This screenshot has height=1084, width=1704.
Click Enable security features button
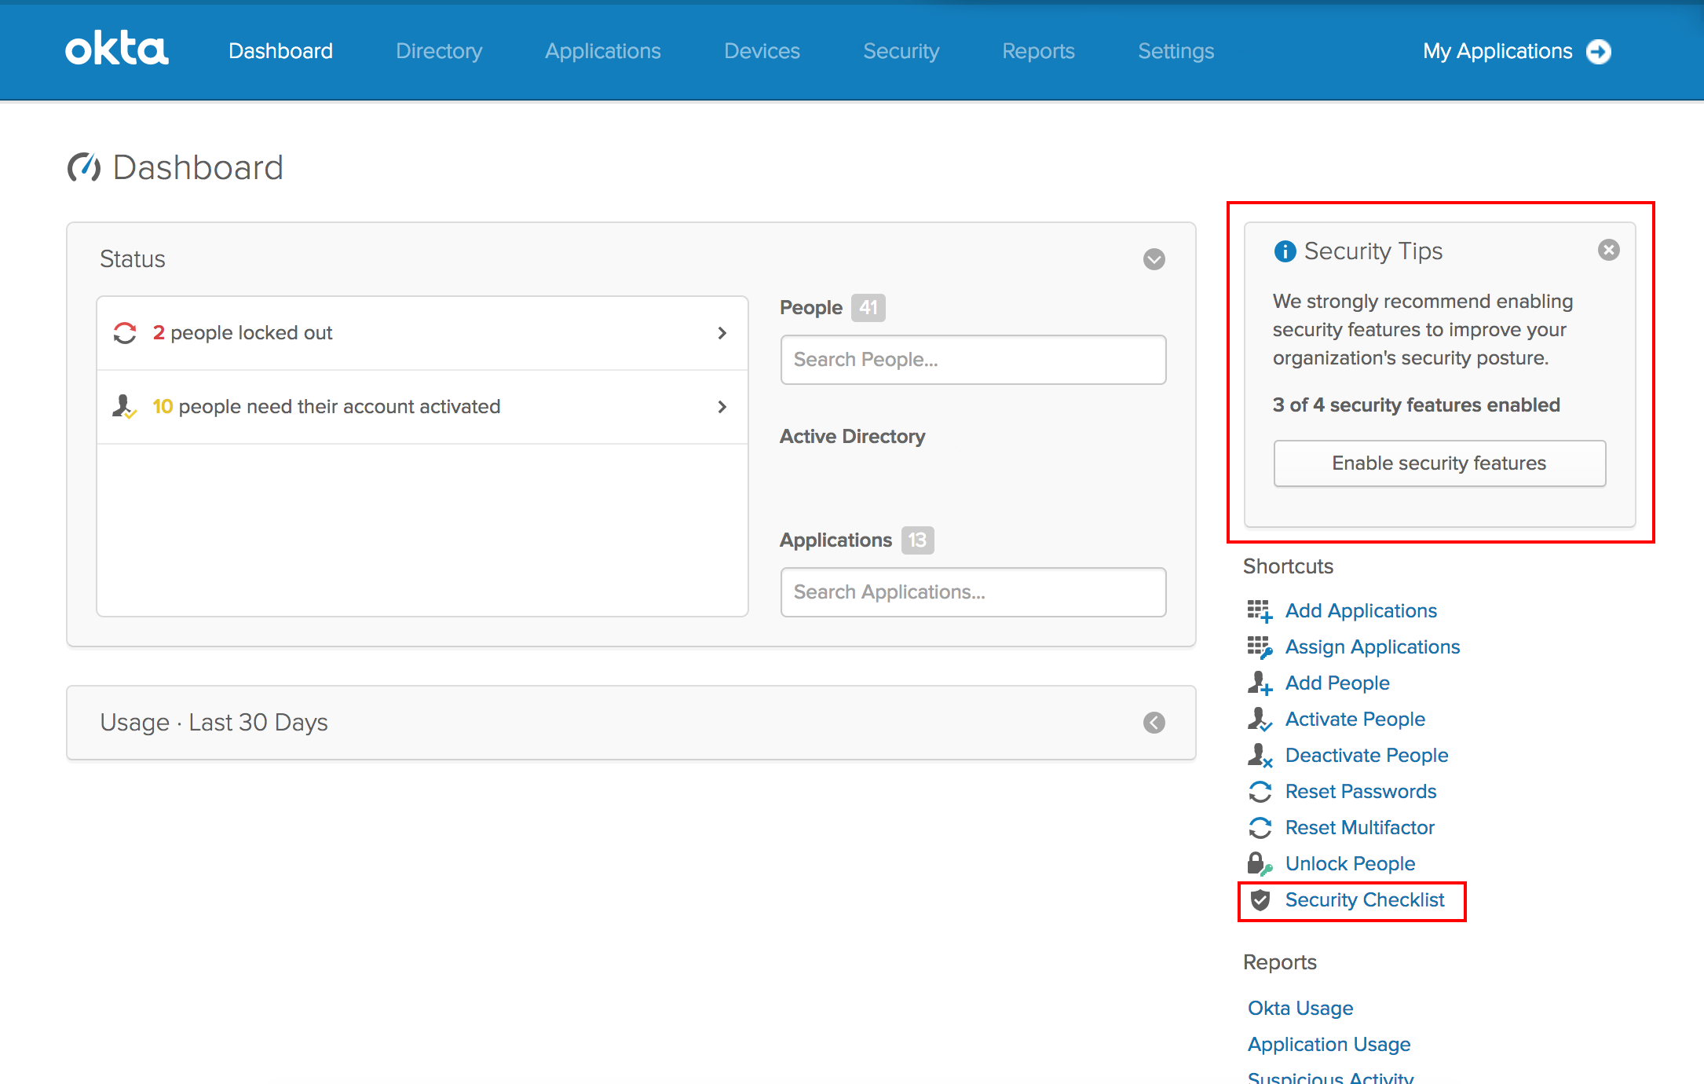(1439, 463)
